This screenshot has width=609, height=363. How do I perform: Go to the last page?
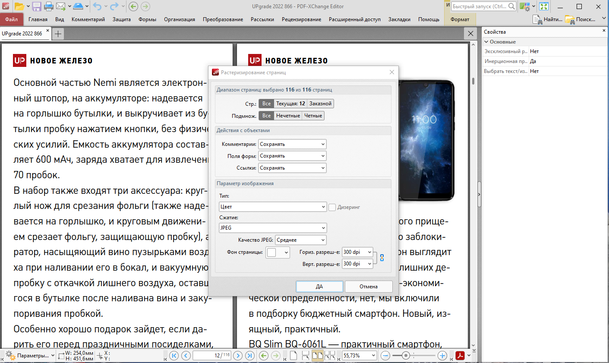(250, 356)
